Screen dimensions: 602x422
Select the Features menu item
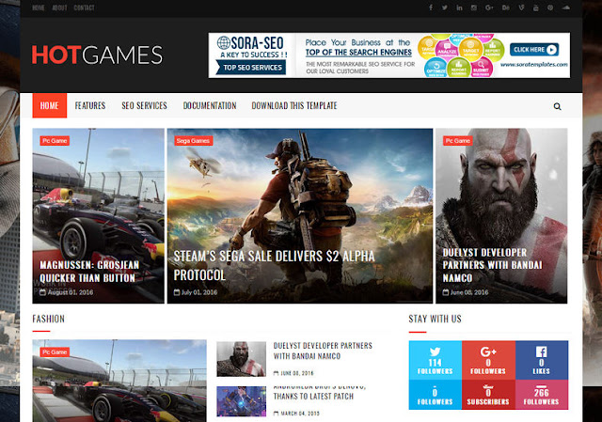tap(90, 105)
